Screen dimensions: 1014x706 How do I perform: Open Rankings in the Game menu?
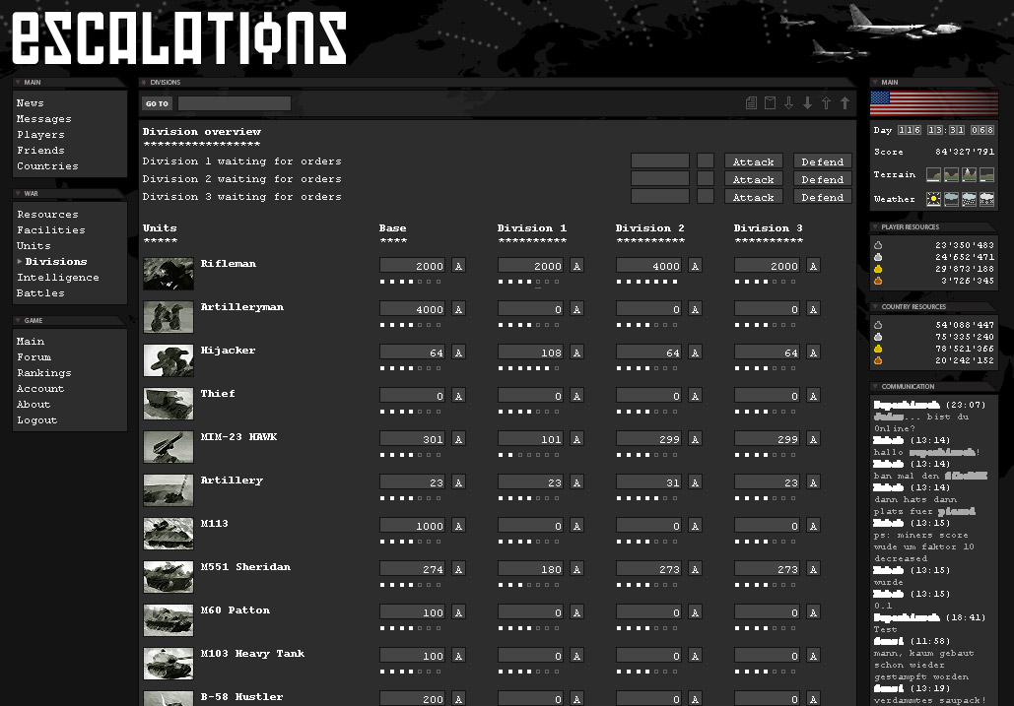click(x=43, y=373)
